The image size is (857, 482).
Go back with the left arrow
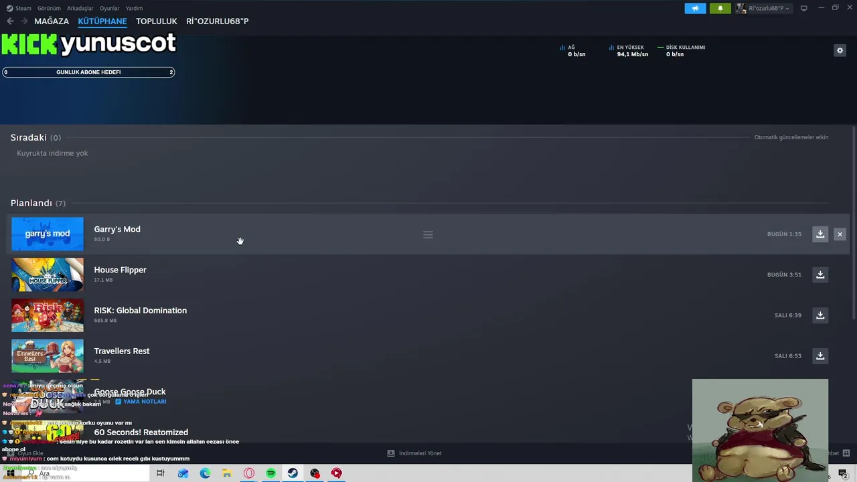tap(10, 21)
